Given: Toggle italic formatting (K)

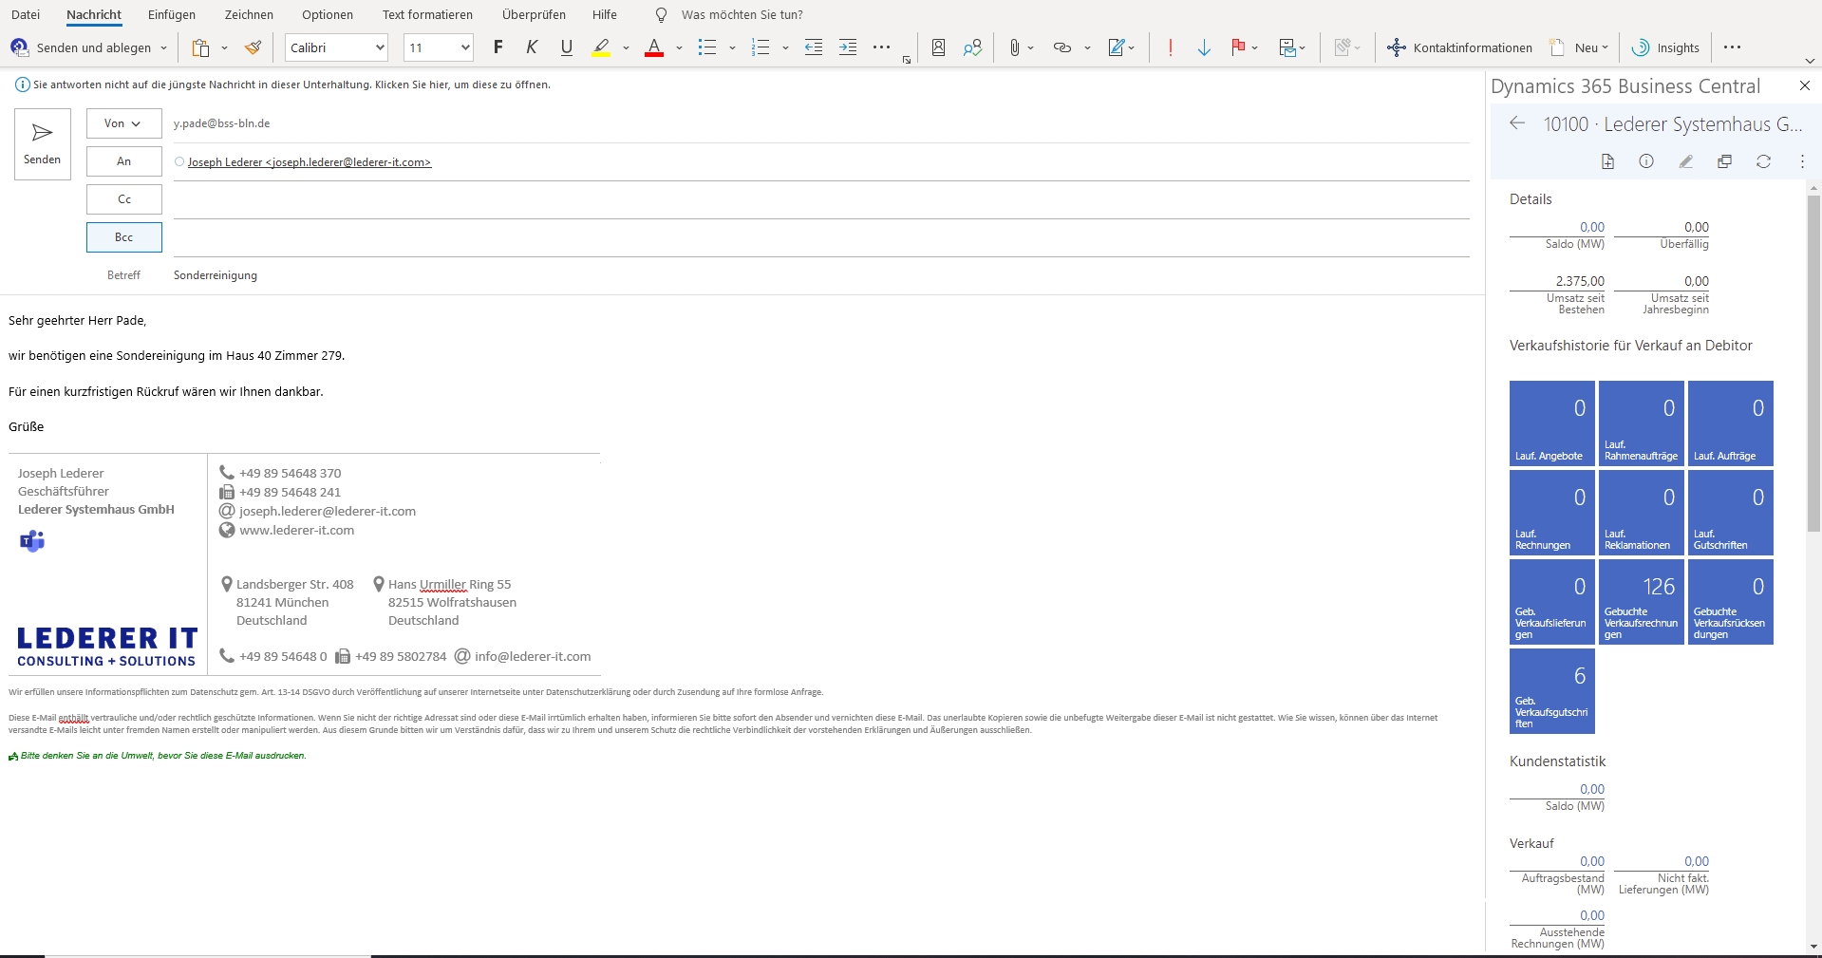Looking at the screenshot, I should [x=532, y=47].
